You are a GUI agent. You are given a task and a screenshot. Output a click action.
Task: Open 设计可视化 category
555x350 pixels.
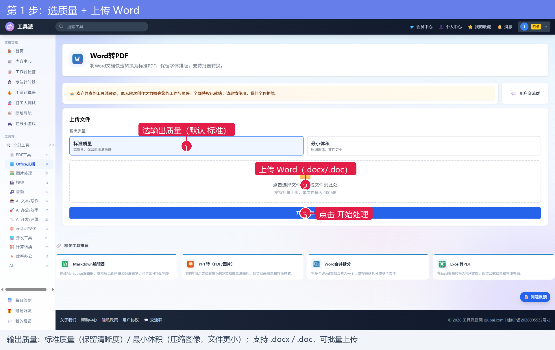click(29, 229)
